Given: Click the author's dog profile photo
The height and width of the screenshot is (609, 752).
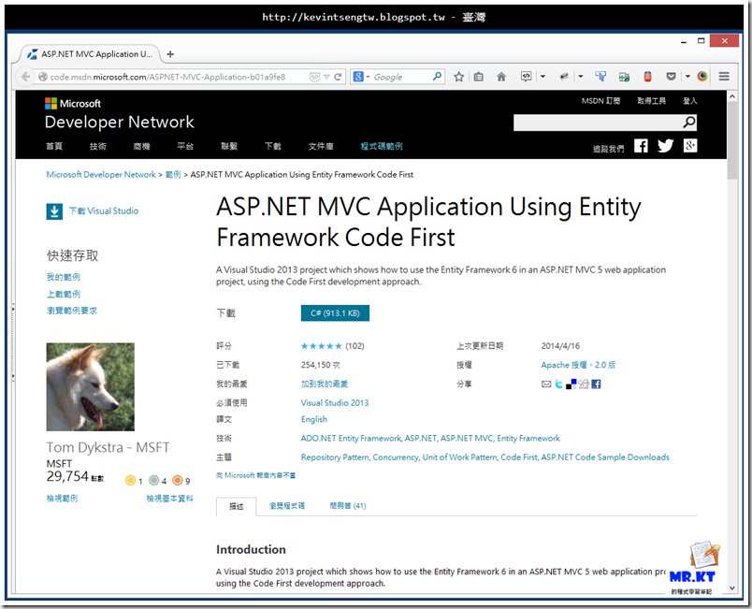Looking at the screenshot, I should (90, 387).
